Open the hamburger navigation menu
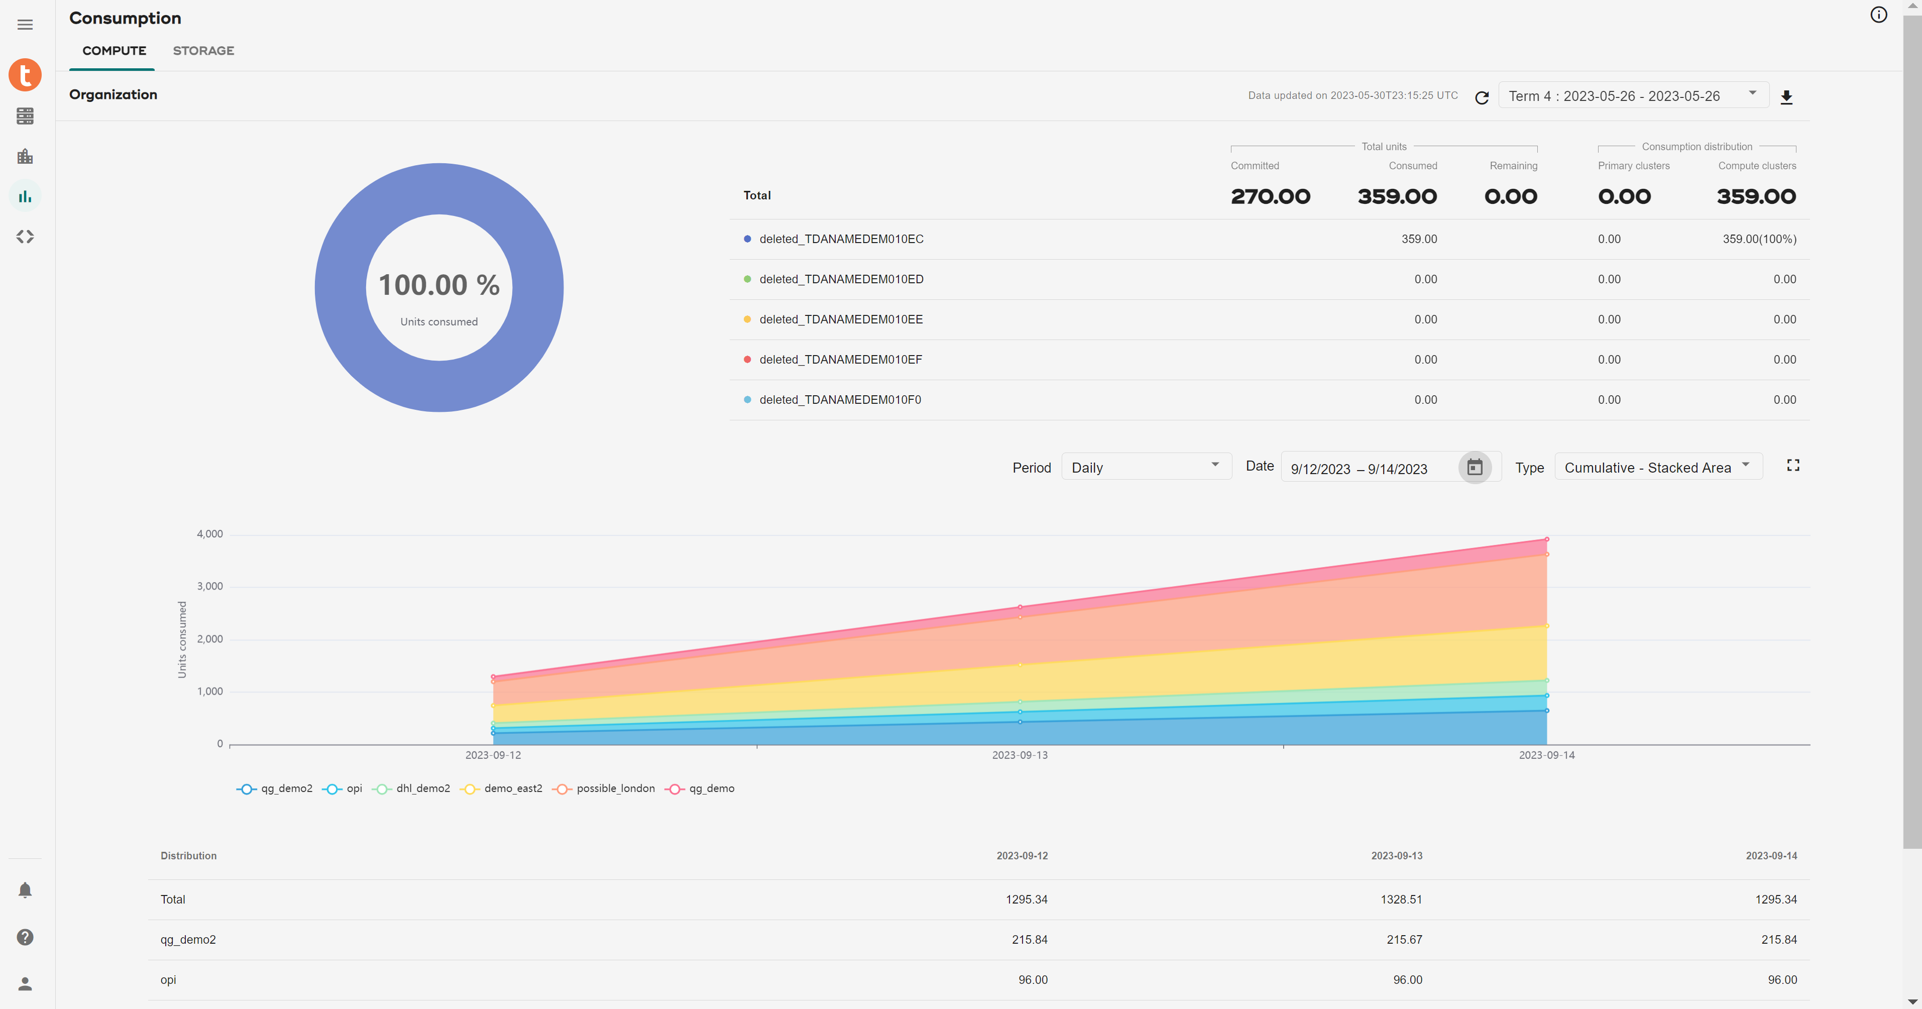1922x1009 pixels. (x=25, y=25)
